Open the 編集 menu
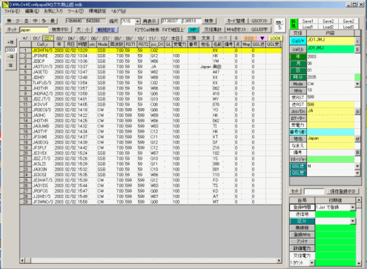The image size is (367, 269). (x=32, y=11)
